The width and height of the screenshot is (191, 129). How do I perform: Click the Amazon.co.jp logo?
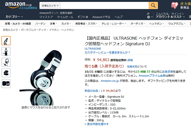pyautogui.click(x=18, y=5)
